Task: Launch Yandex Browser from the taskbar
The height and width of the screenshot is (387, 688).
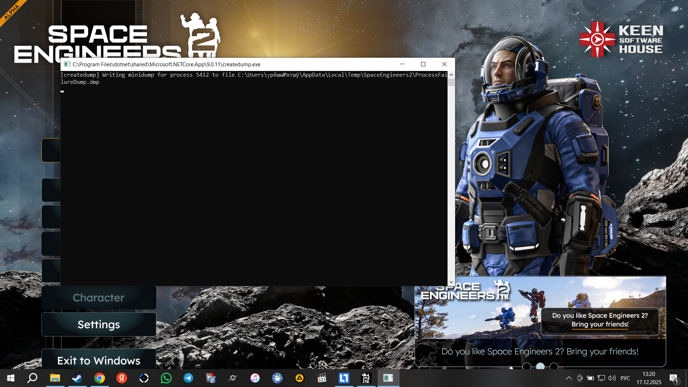Action: coord(122,378)
